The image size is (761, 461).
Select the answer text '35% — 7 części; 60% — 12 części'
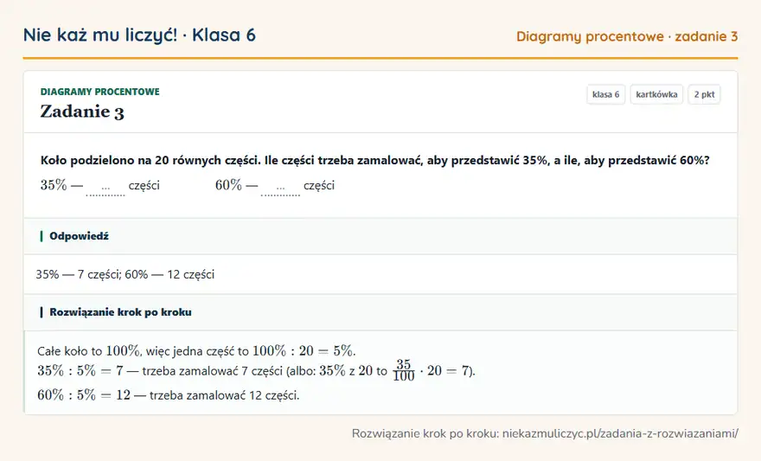(x=125, y=275)
